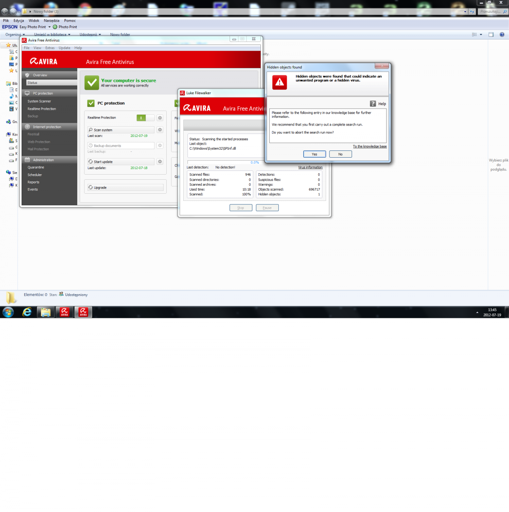This screenshot has width=509, height=512.
Task: Click the Overview shield icon in Avira sidebar
Action: 27,75
